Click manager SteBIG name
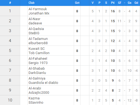Screen dimensions: 140x105 pyautogui.click(x=34, y=33)
